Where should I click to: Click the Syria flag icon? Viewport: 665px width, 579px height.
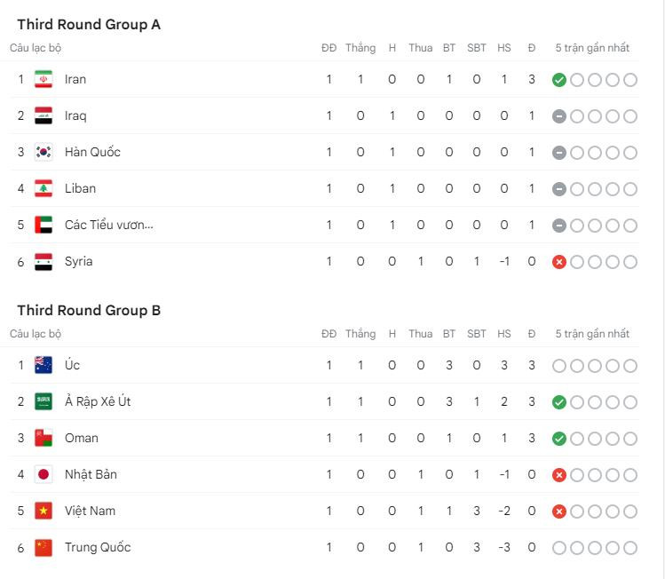[x=44, y=261]
